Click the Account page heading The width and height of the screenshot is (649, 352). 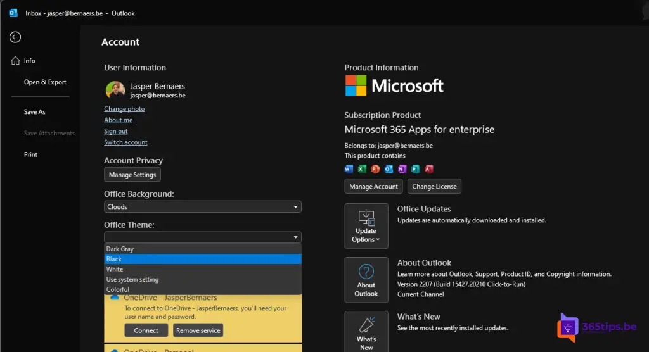pos(120,42)
